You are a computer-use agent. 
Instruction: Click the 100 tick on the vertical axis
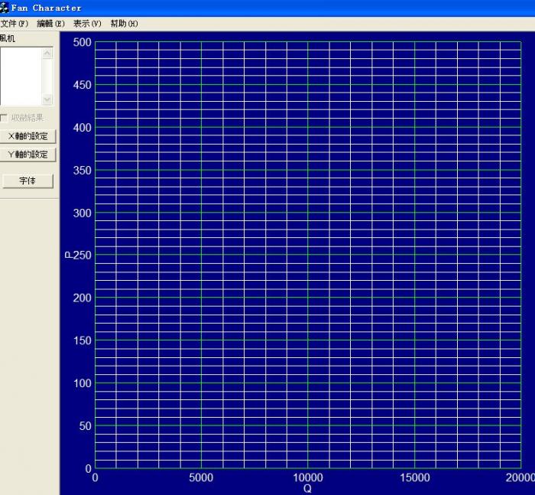click(x=83, y=383)
